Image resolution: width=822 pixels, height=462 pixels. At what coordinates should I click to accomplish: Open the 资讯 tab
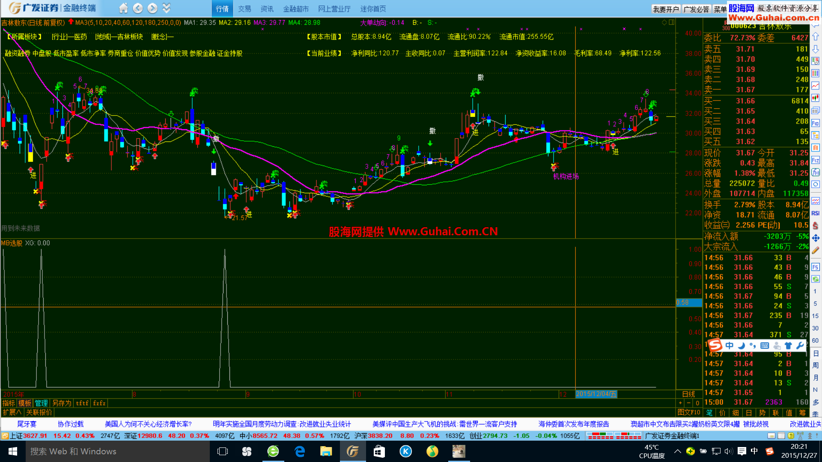(267, 9)
